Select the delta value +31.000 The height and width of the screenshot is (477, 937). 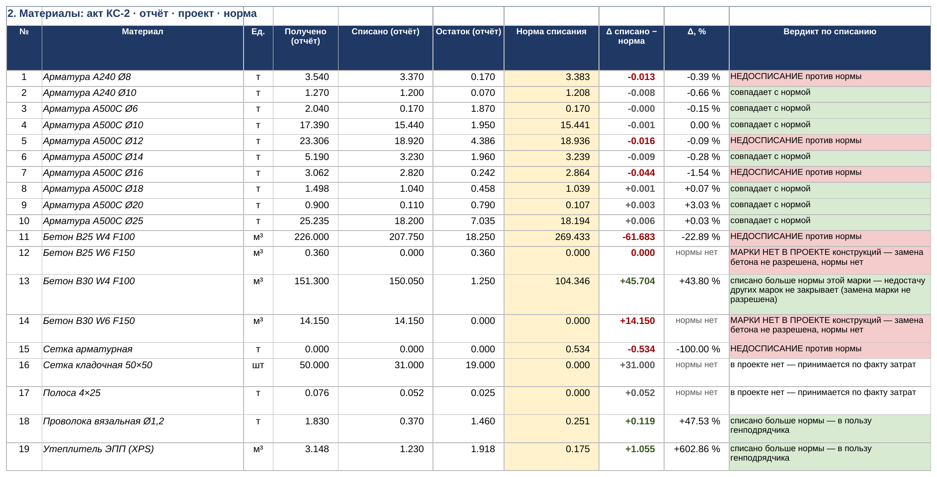tap(632, 373)
